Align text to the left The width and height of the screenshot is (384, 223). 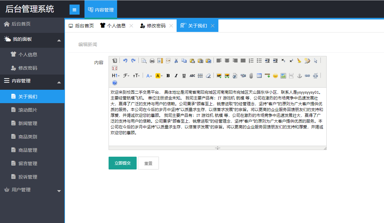(x=219, y=61)
